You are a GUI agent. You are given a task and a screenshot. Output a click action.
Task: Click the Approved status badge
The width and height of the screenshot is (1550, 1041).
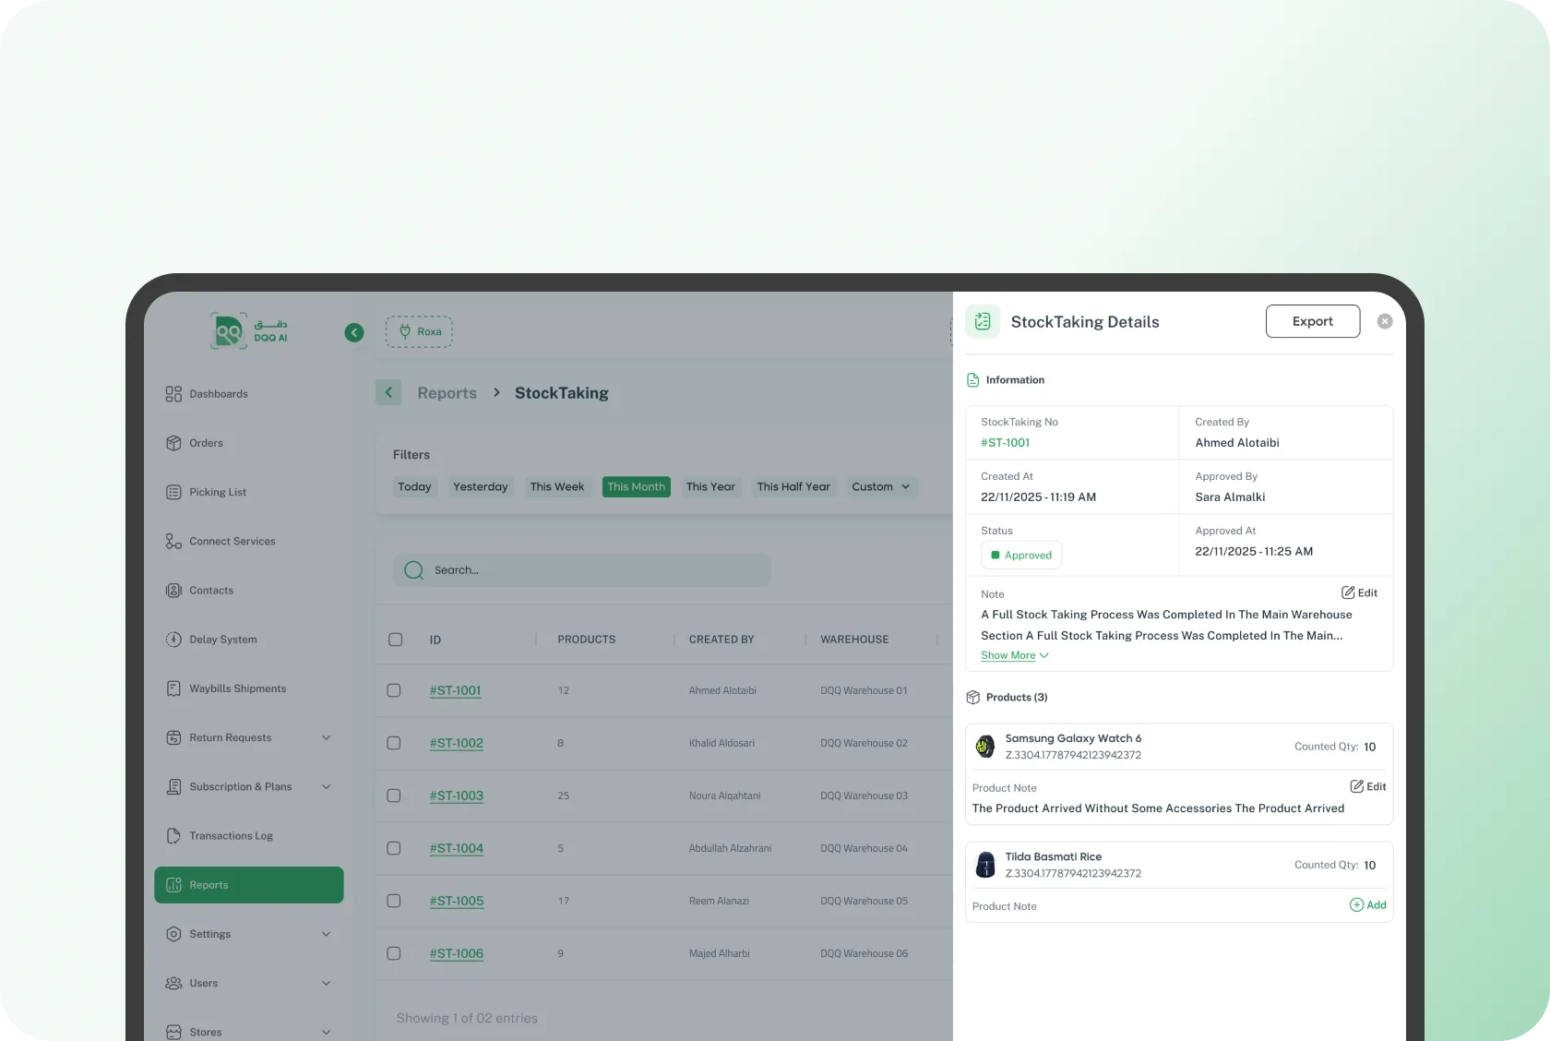pos(1021,556)
